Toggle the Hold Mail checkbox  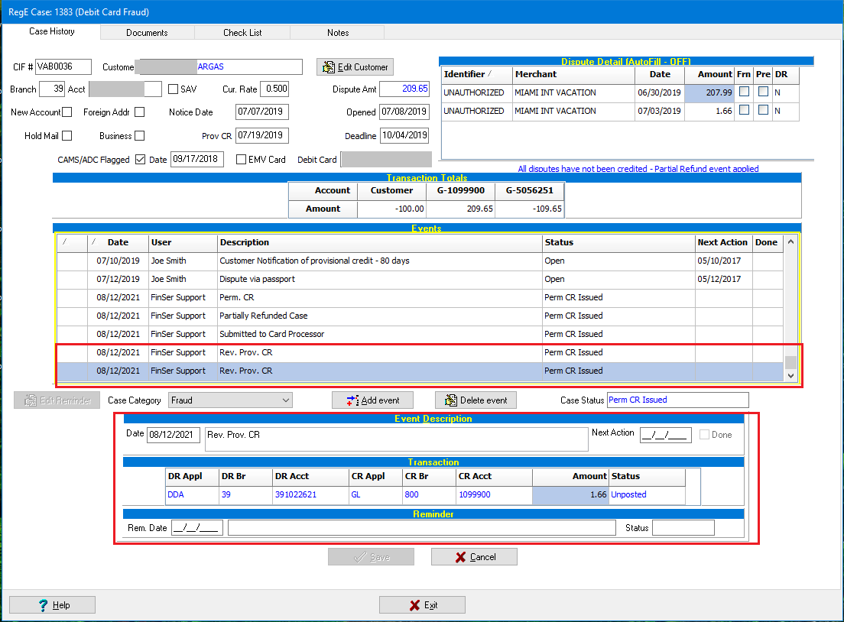67,135
